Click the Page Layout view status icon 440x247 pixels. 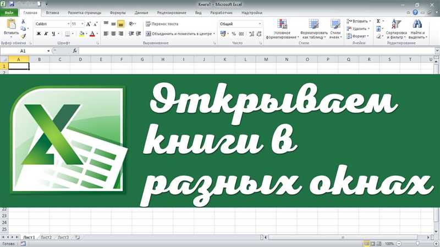[x=373, y=244]
